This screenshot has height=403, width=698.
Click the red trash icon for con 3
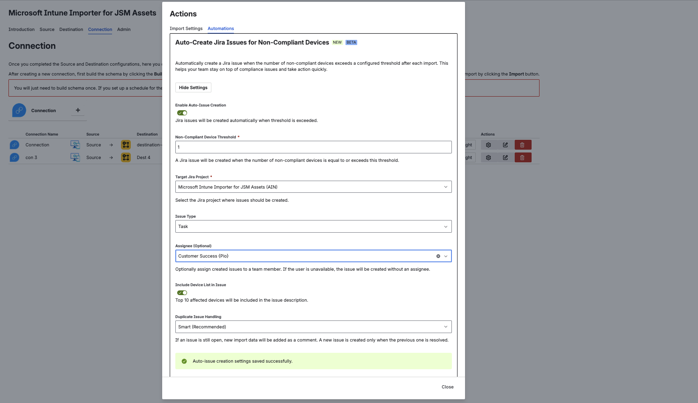click(523, 158)
